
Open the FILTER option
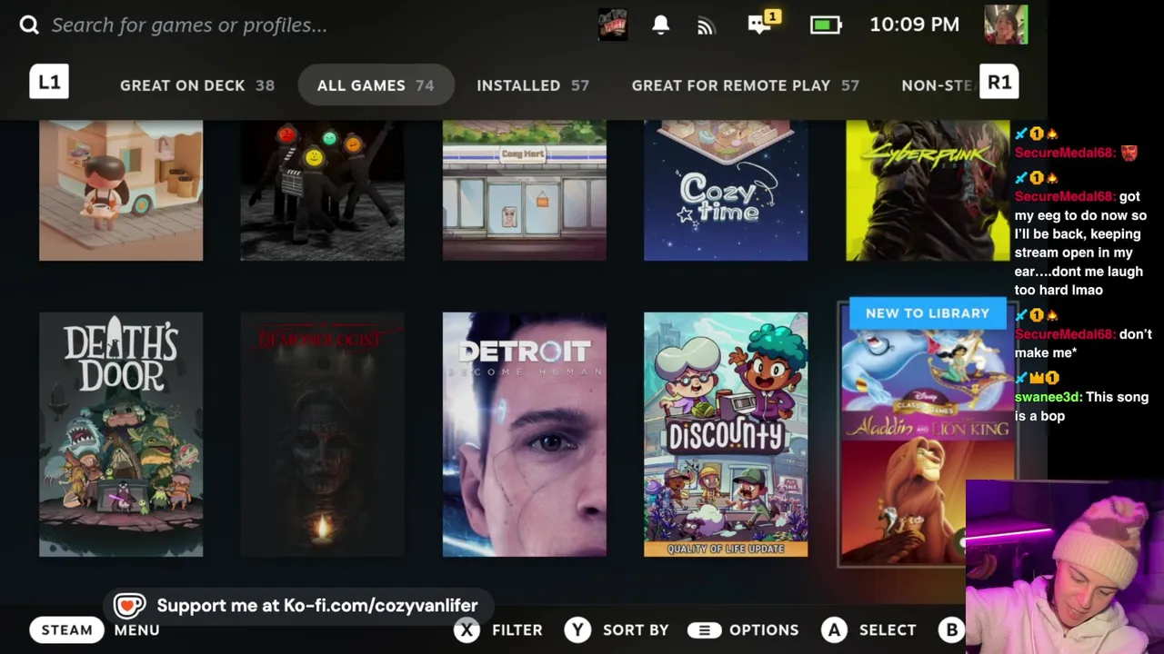pos(517,629)
